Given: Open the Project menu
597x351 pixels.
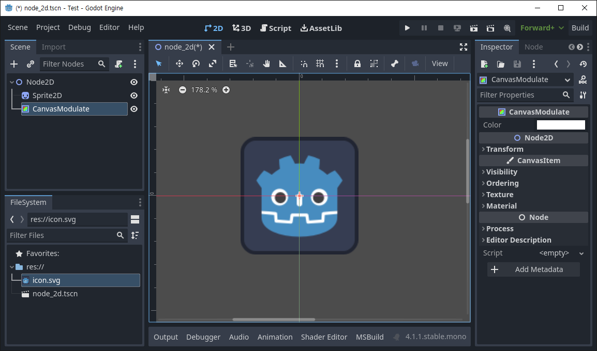Looking at the screenshot, I should 48,27.
